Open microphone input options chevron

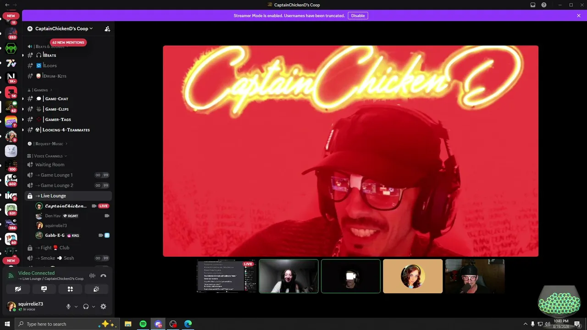[x=76, y=307]
